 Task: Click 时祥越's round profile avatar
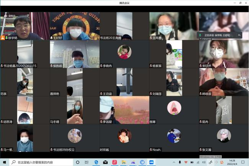point(124,136)
